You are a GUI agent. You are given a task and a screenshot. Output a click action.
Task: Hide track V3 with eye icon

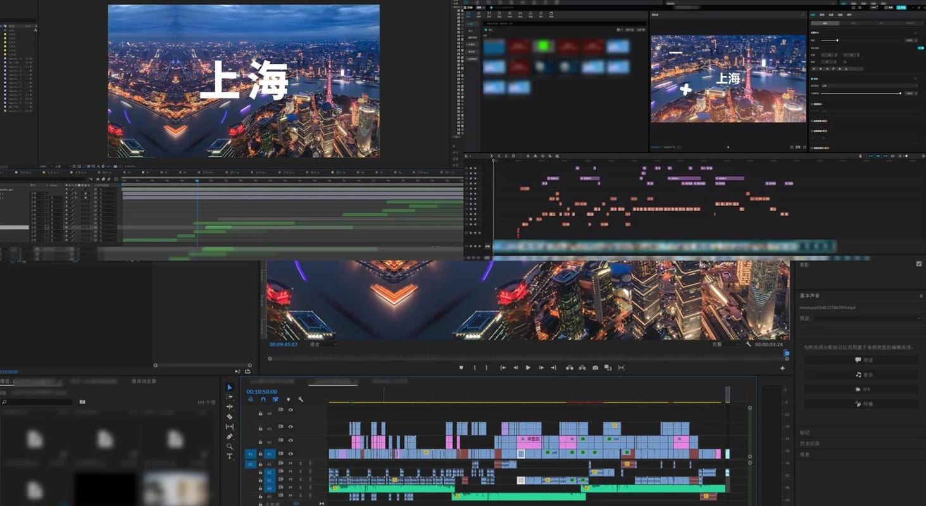291,428
